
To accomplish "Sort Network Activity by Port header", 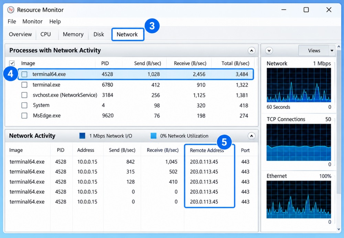I will point(245,150).
